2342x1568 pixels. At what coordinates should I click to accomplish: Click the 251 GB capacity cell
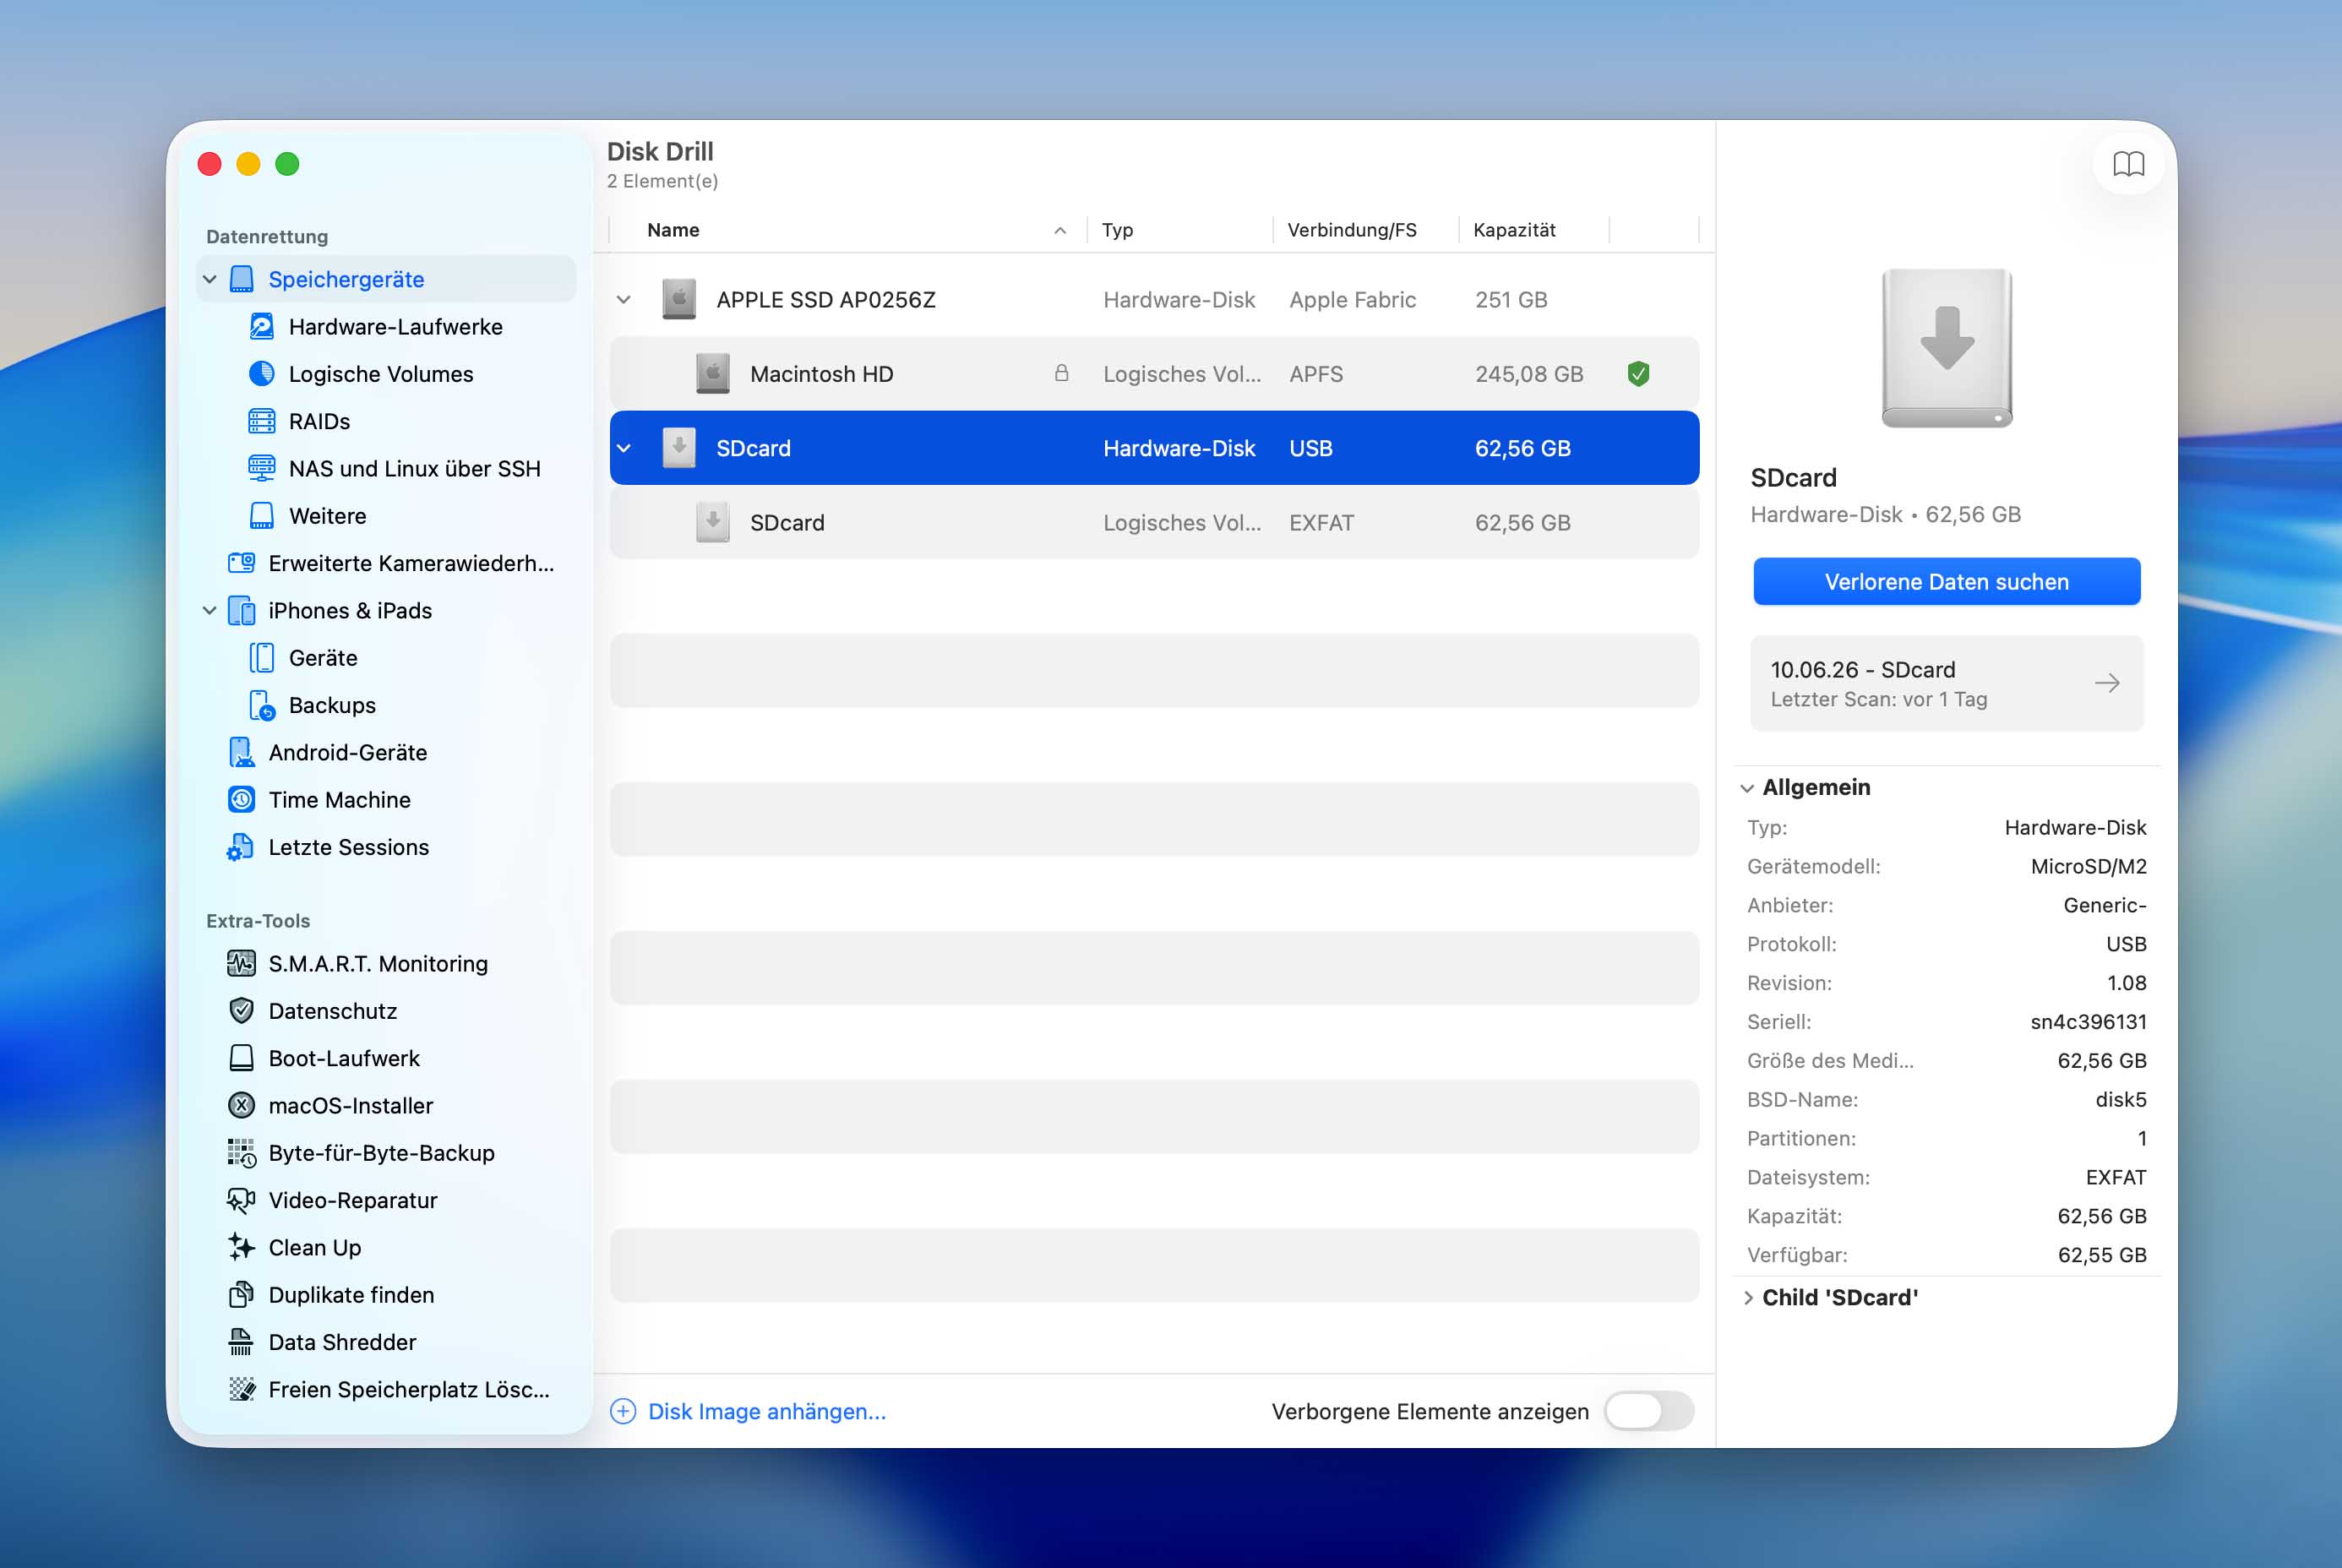pyautogui.click(x=1511, y=300)
